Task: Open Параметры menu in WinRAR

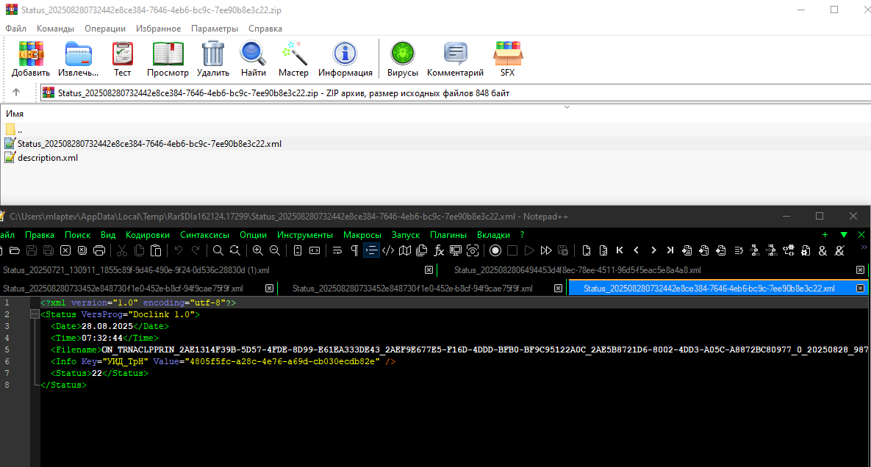Action: click(x=215, y=29)
